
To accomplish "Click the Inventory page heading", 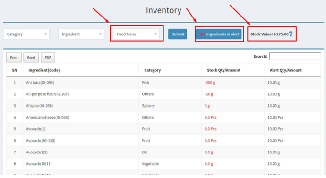I will (x=163, y=10).
